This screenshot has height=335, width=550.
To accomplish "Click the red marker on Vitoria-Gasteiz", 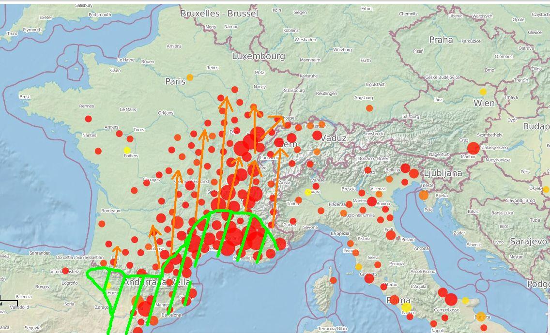I will (x=65, y=271).
